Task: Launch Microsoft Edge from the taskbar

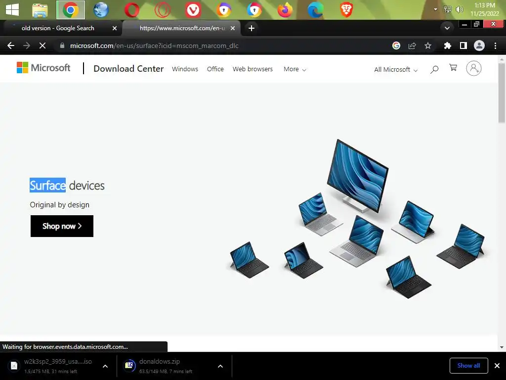Action: click(x=316, y=10)
